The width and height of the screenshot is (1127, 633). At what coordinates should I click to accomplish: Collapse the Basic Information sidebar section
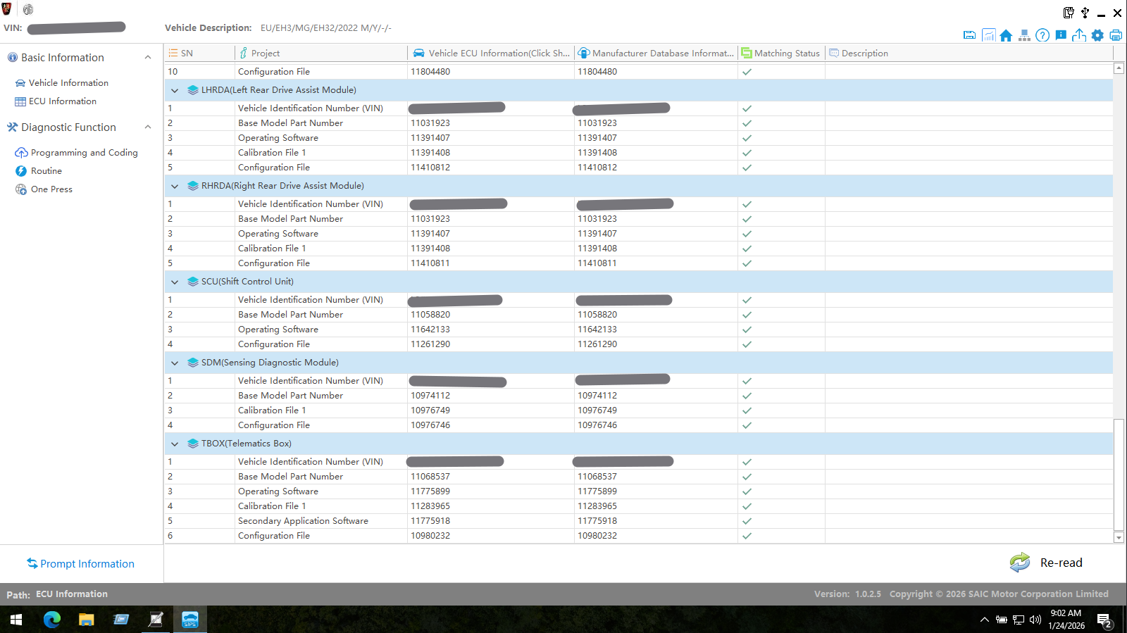tap(147, 58)
